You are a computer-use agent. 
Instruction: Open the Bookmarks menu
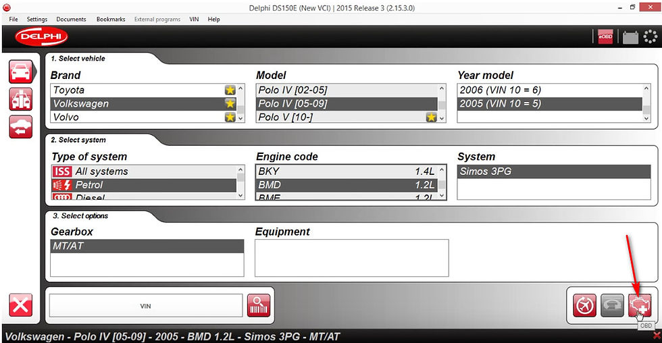coord(111,19)
